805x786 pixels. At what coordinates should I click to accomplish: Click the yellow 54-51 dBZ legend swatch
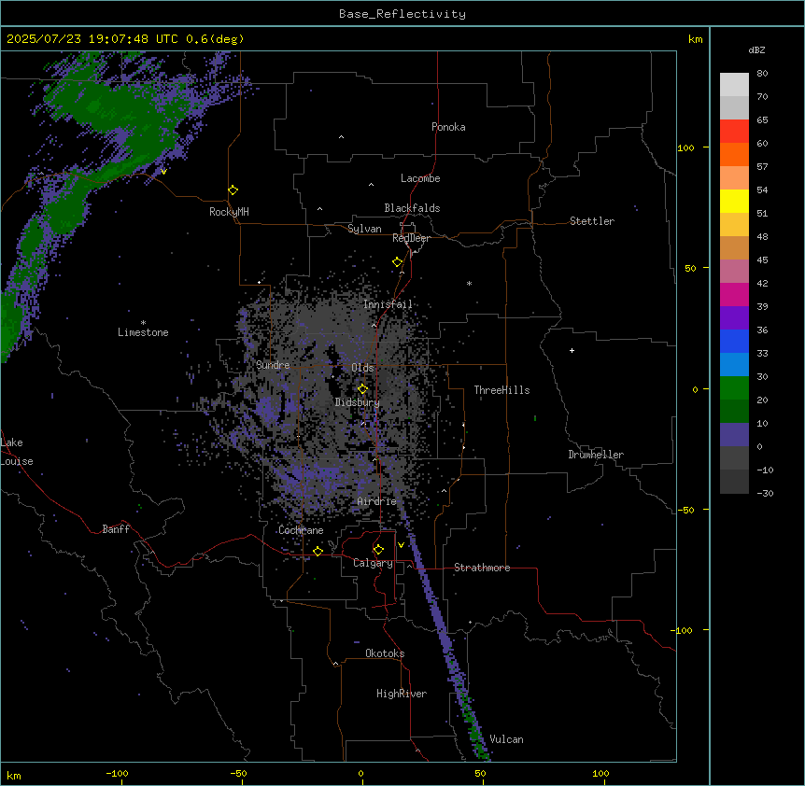(734, 201)
